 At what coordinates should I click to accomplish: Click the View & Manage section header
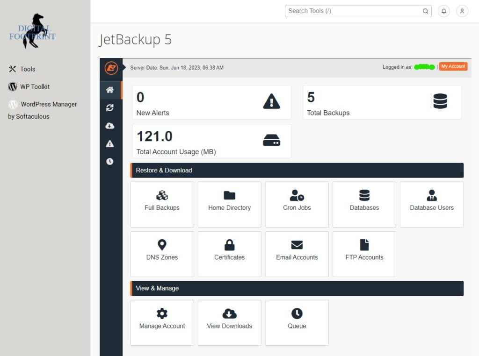297,288
